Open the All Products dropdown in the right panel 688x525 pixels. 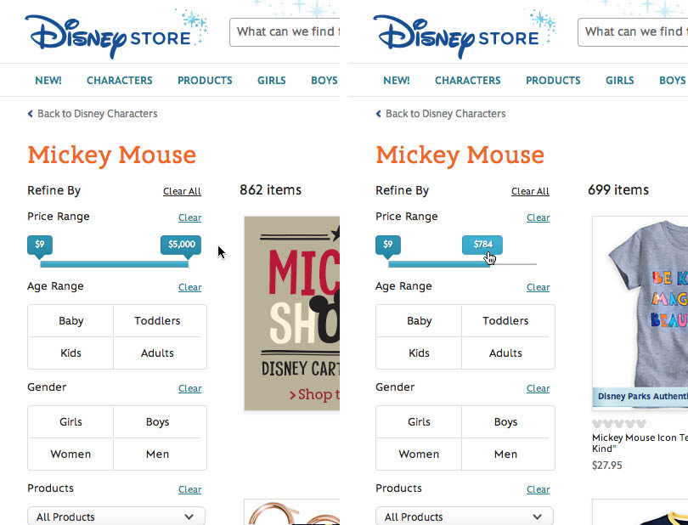465,517
